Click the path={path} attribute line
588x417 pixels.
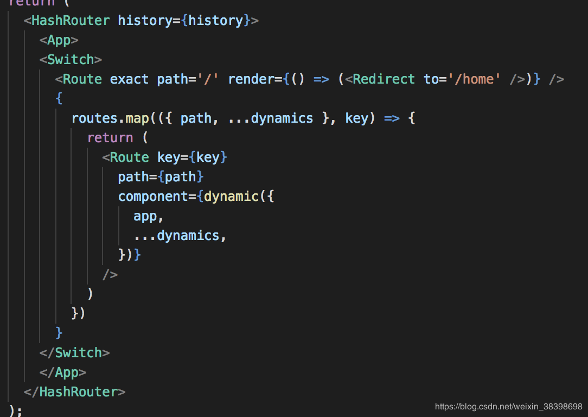[161, 177]
